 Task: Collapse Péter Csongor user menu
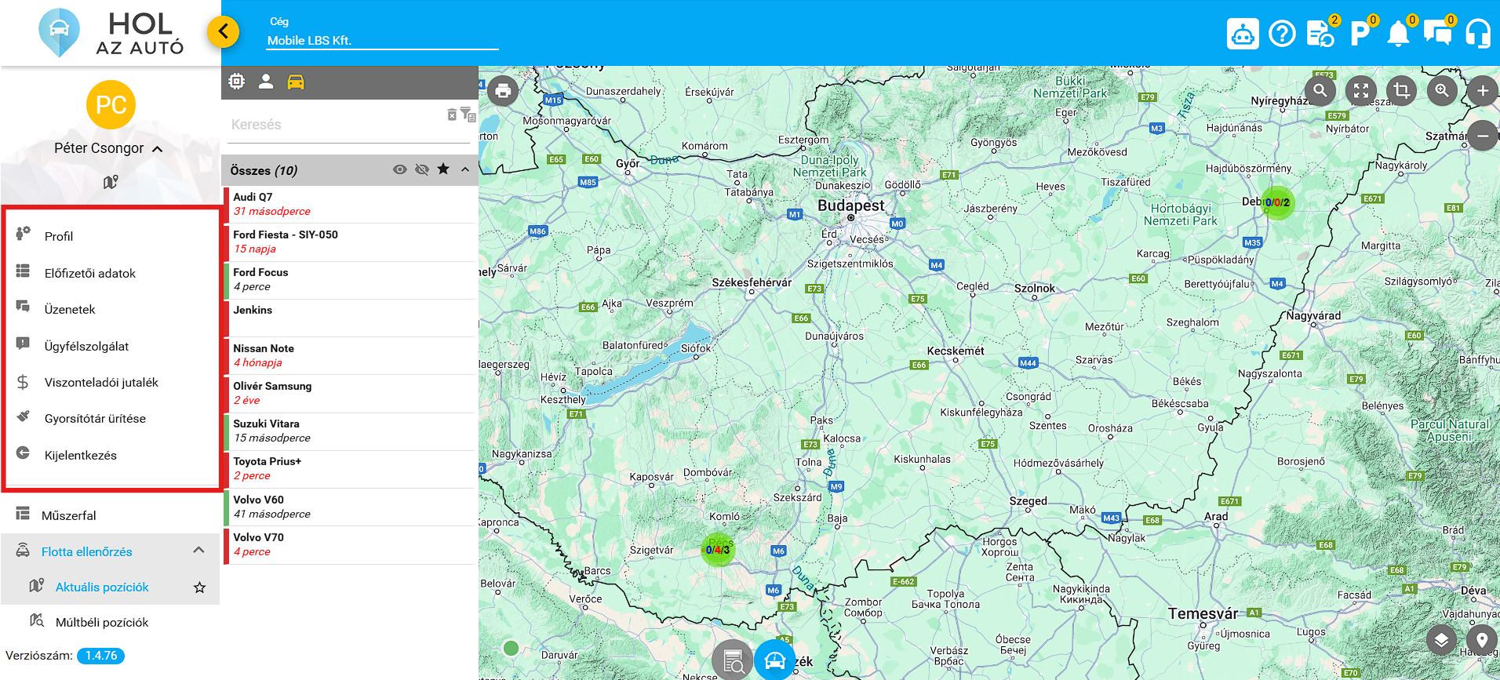point(158,149)
